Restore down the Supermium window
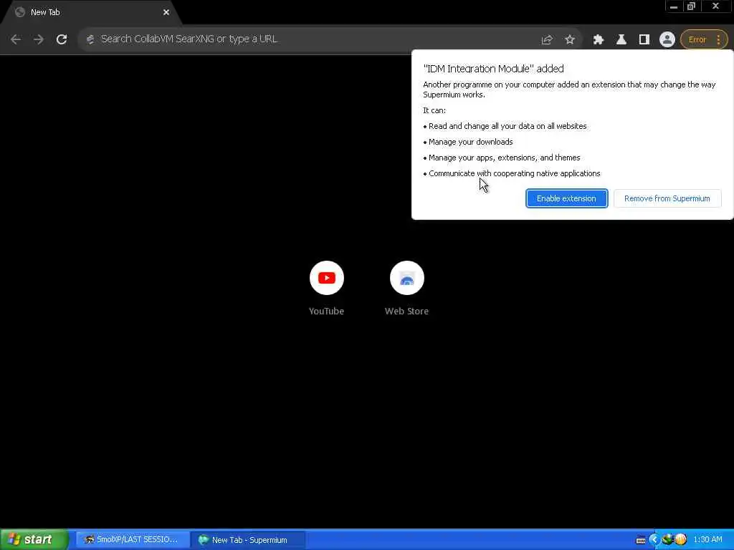Screen dimensions: 734x550 692,6
